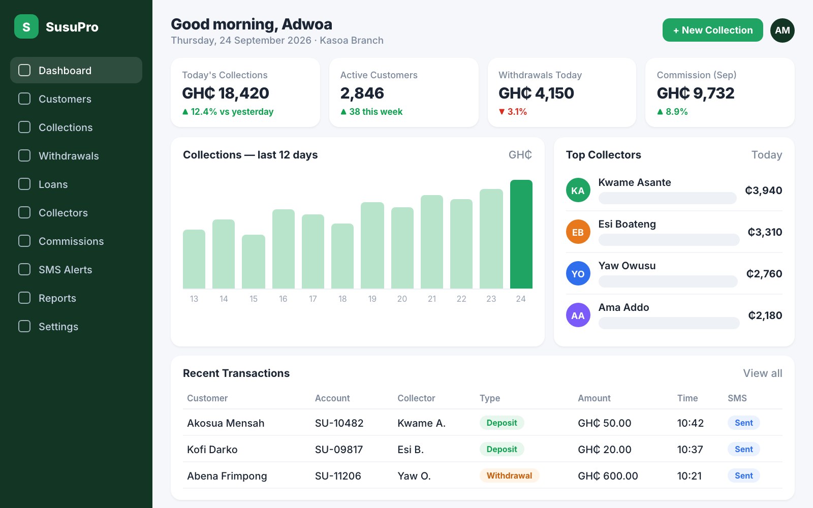Click customer name Kofi Darko

pos(212,450)
